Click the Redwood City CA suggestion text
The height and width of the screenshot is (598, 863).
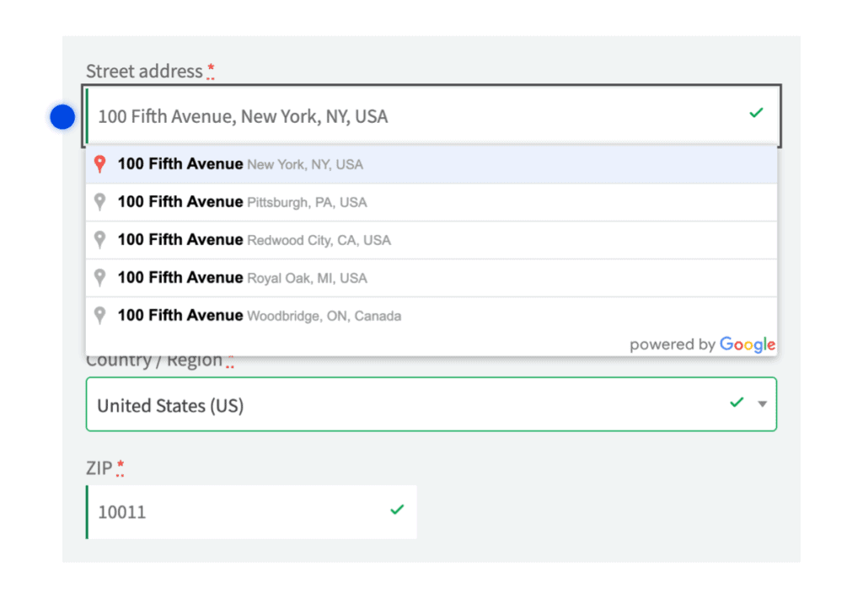pos(253,239)
